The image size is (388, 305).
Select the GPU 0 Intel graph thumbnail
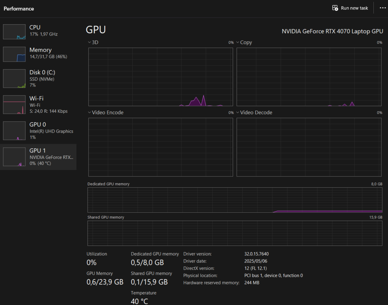coord(14,131)
